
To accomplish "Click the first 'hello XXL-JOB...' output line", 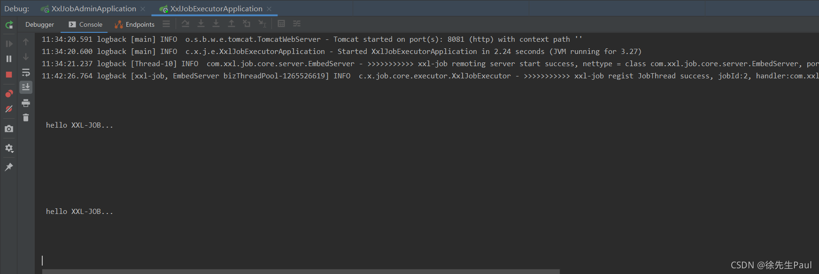I will tap(79, 125).
